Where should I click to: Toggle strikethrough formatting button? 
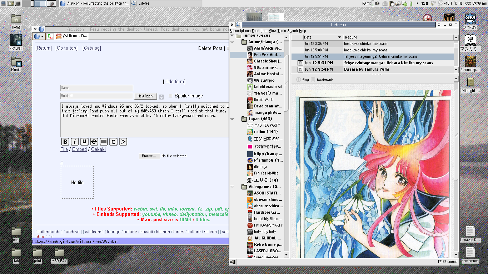click(94, 142)
